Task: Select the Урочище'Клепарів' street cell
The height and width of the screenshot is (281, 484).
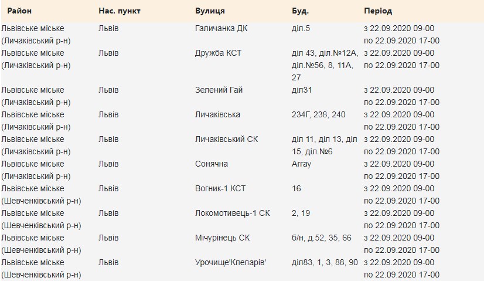Action: click(x=230, y=262)
